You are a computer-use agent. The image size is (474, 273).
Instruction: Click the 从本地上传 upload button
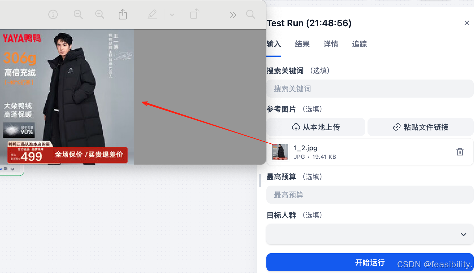coord(316,127)
